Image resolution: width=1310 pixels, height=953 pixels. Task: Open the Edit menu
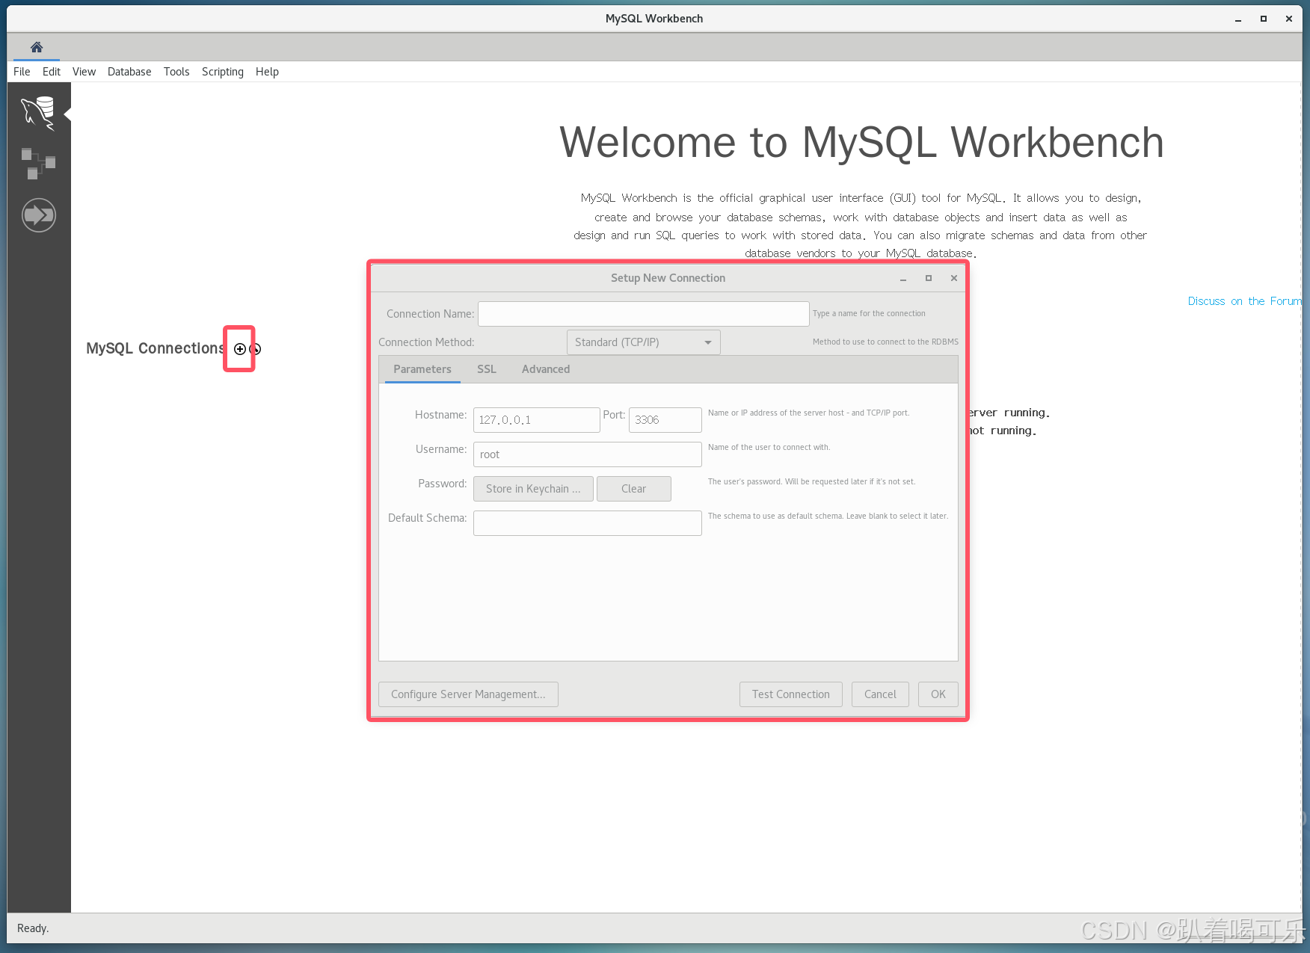point(52,72)
